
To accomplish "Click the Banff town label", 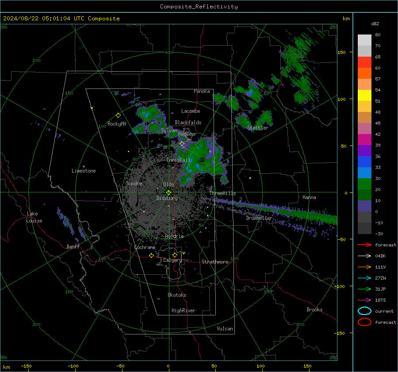I will click(73, 246).
